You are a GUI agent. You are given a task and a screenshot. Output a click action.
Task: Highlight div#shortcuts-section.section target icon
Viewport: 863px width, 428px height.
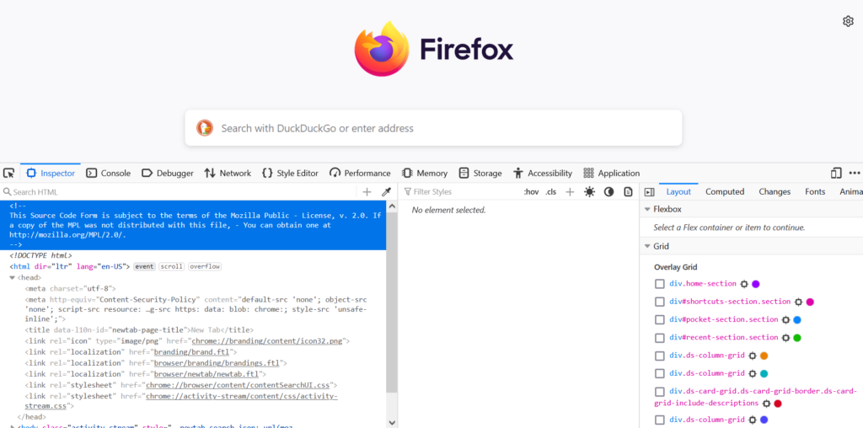coord(799,302)
